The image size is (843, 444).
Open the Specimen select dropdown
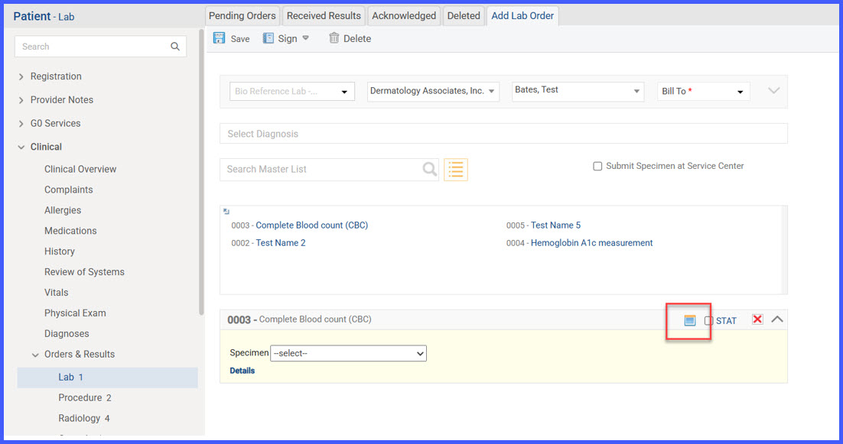pos(348,353)
